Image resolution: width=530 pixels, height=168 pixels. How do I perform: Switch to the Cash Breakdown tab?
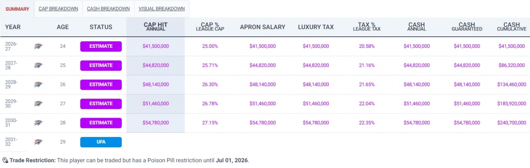point(108,9)
